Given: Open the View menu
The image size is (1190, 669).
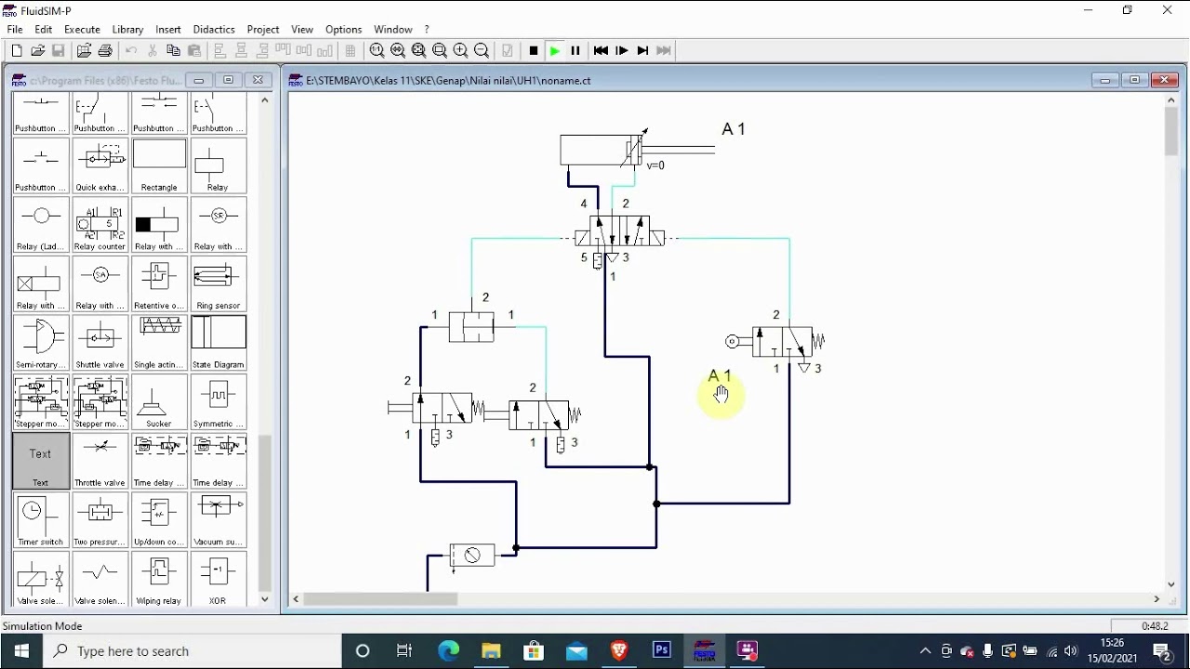Looking at the screenshot, I should tap(302, 30).
